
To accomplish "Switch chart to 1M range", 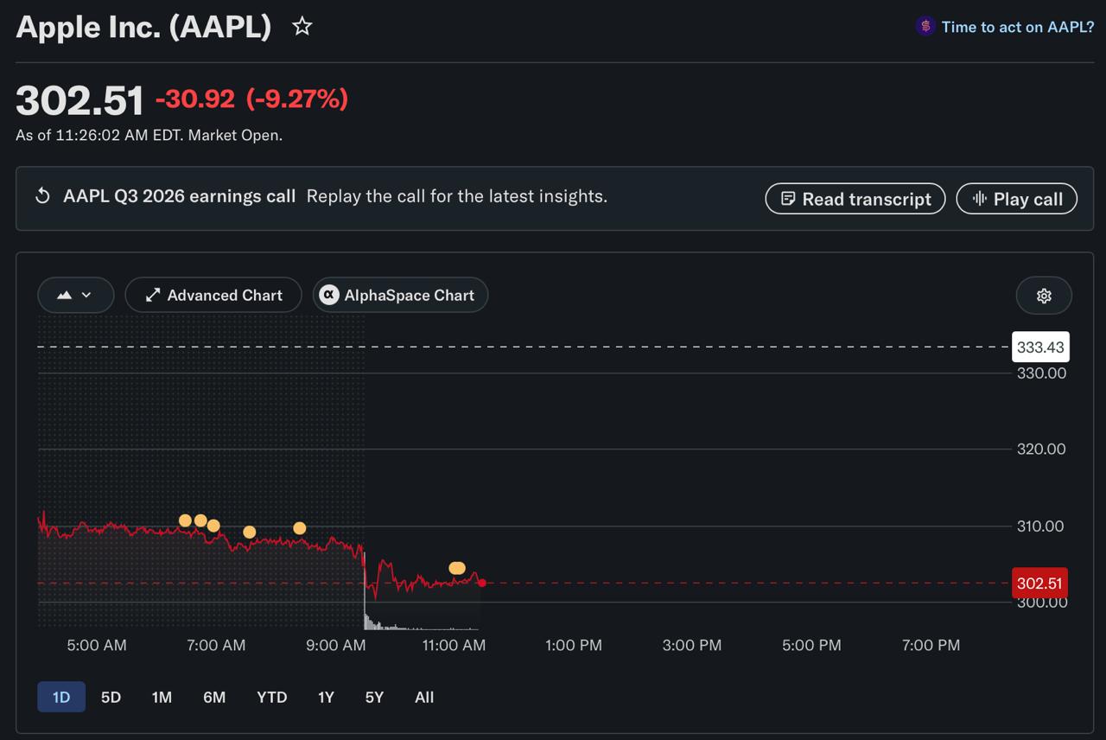I will coord(162,697).
